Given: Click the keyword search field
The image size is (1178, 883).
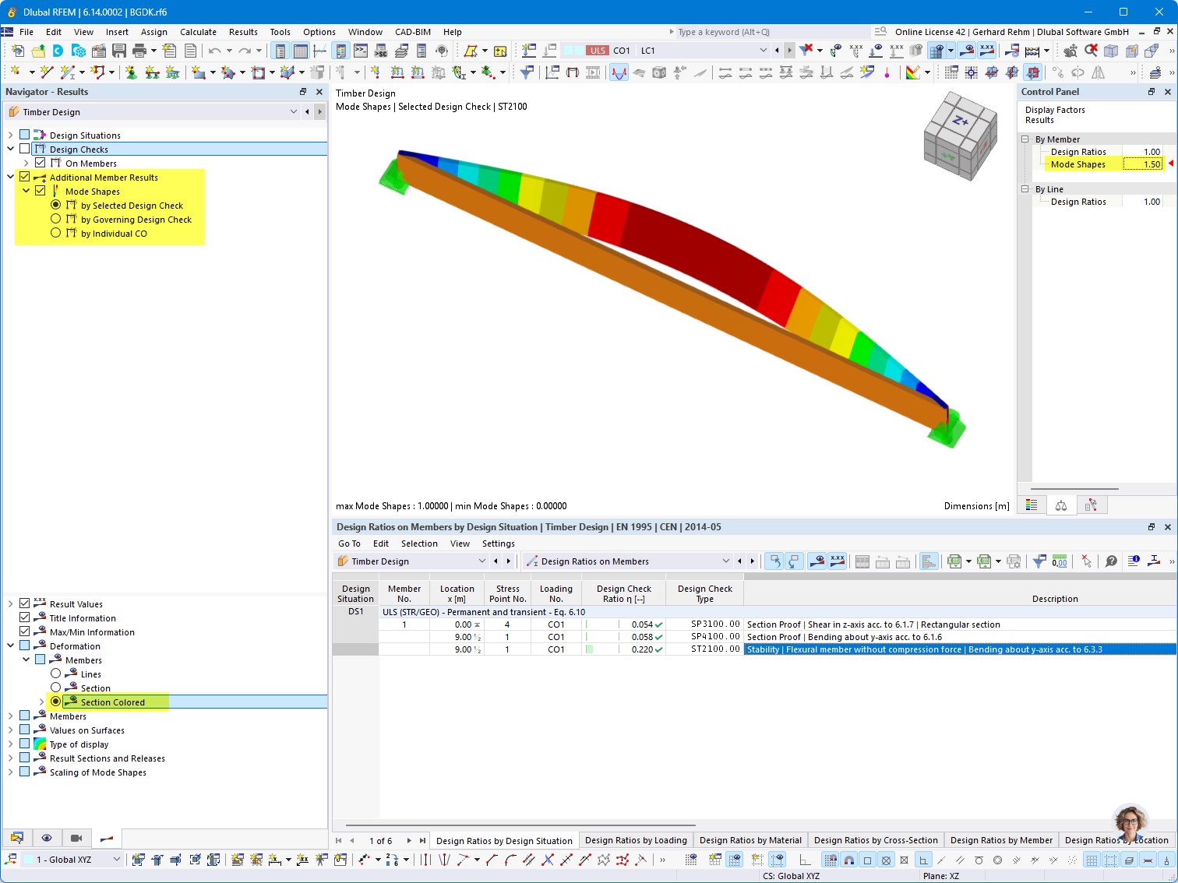Looking at the screenshot, I should 769,32.
